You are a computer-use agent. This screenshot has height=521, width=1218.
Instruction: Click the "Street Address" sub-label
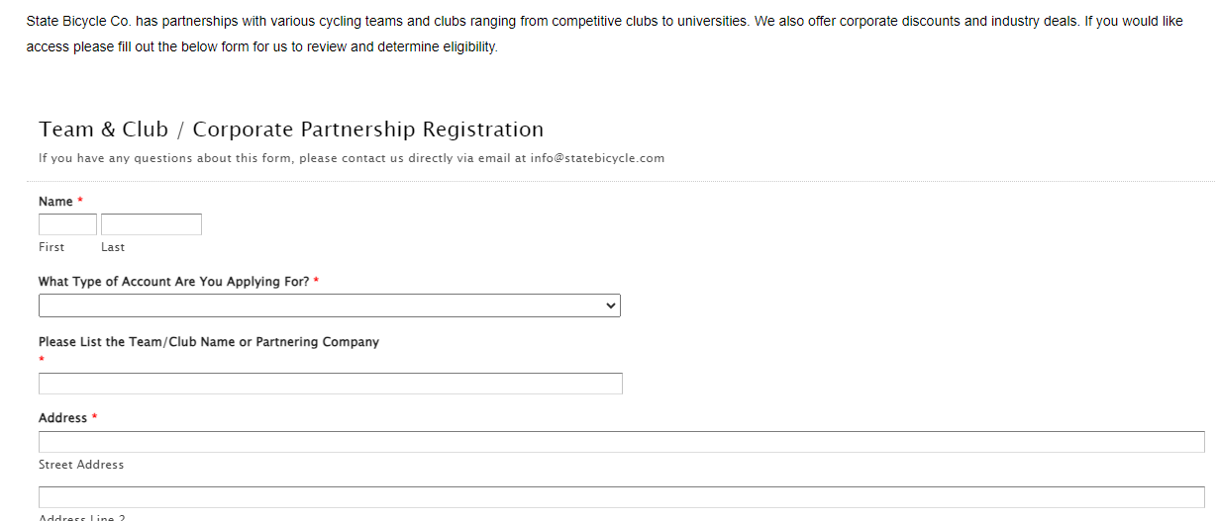(x=81, y=465)
